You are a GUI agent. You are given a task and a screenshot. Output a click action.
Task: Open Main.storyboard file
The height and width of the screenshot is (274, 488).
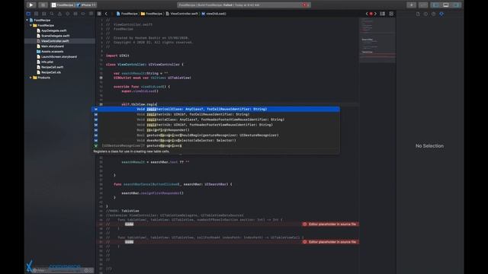click(x=50, y=46)
